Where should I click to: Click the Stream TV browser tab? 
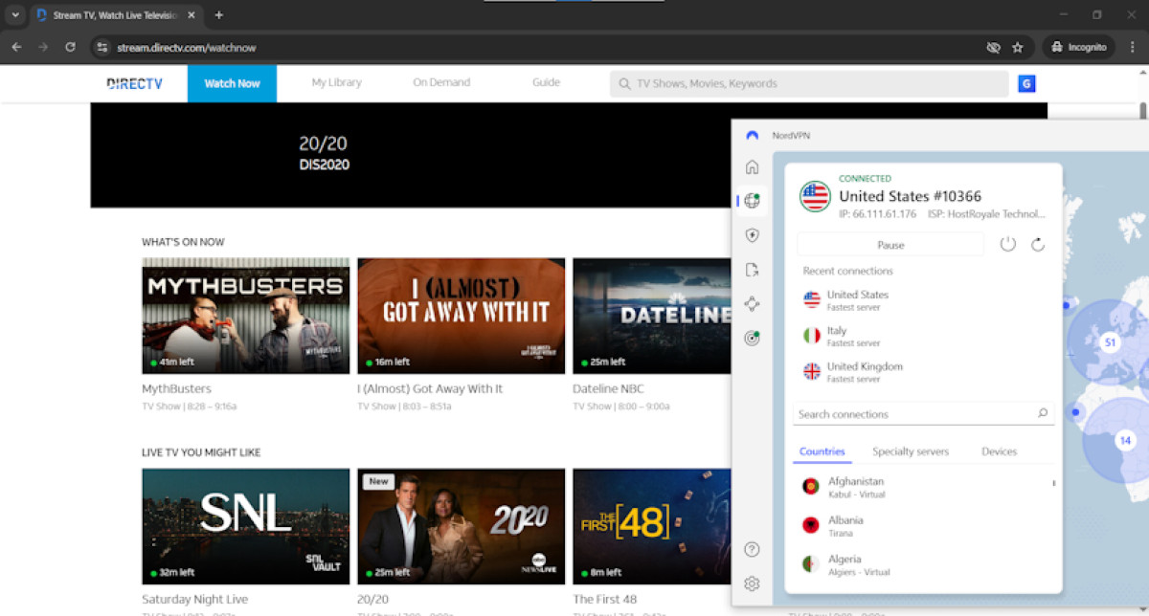(x=115, y=15)
